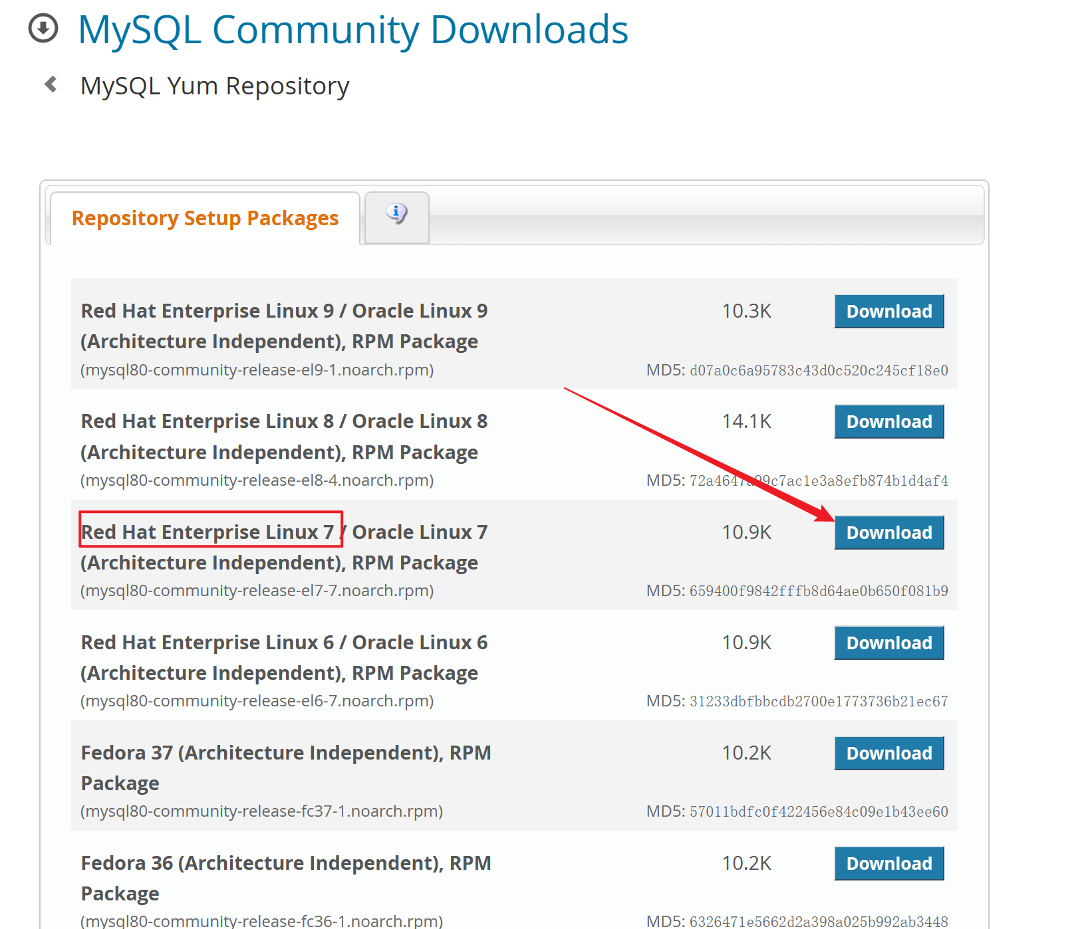Click the download circle icon beside the heading
The width and height of the screenshot is (1084, 929).
click(x=43, y=29)
